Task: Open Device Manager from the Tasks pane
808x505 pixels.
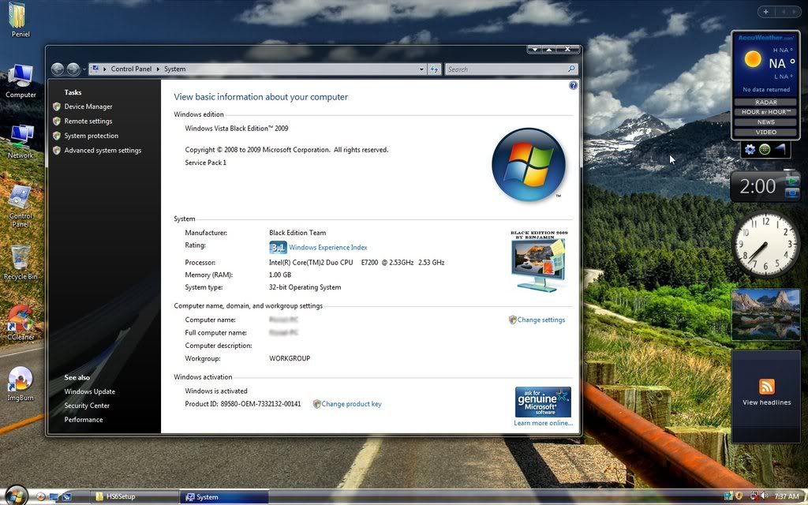Action: (x=88, y=107)
